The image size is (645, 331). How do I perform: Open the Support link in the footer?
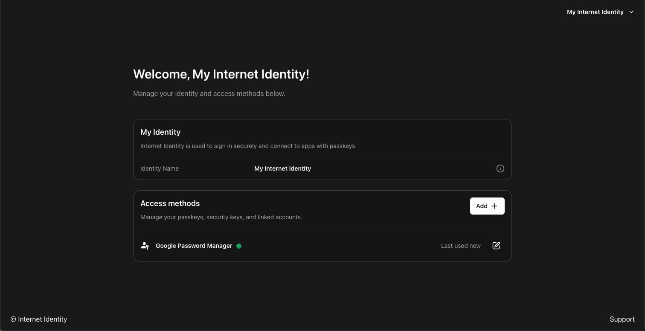(x=622, y=319)
